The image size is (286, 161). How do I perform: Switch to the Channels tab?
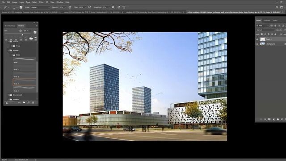pos(267,21)
